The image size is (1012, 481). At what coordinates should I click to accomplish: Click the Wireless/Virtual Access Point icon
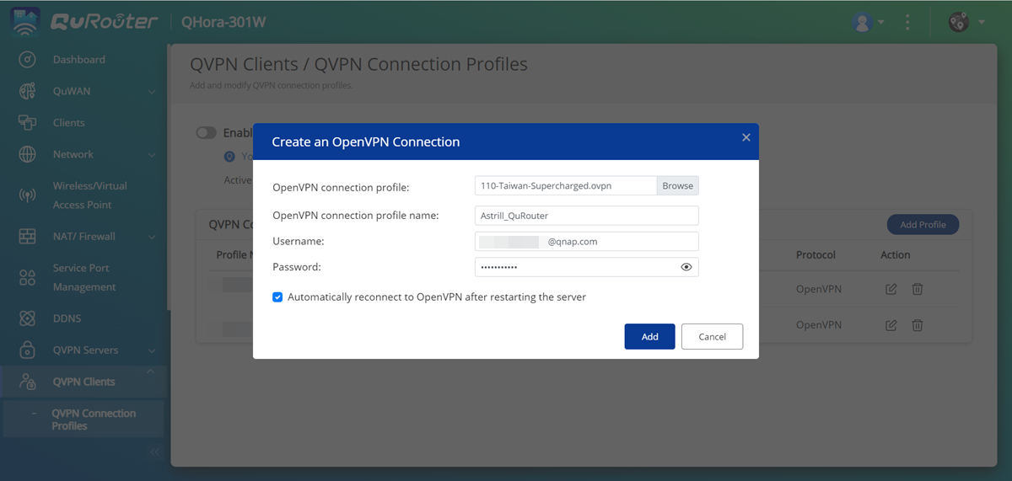coord(27,195)
